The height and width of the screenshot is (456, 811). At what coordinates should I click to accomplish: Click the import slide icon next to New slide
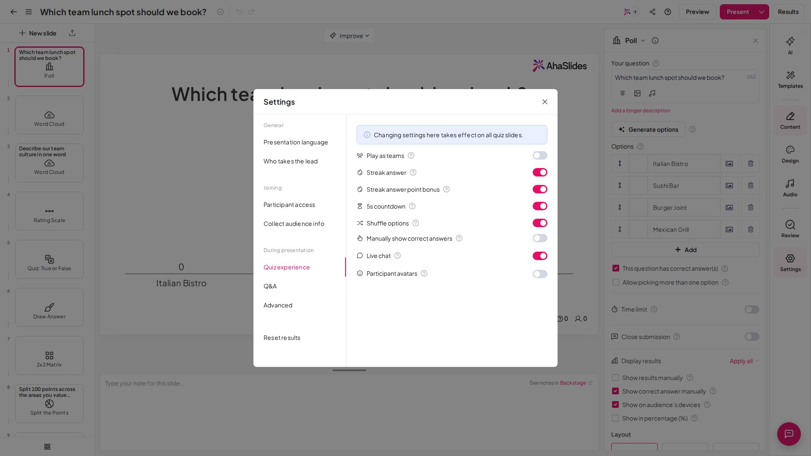click(x=72, y=33)
